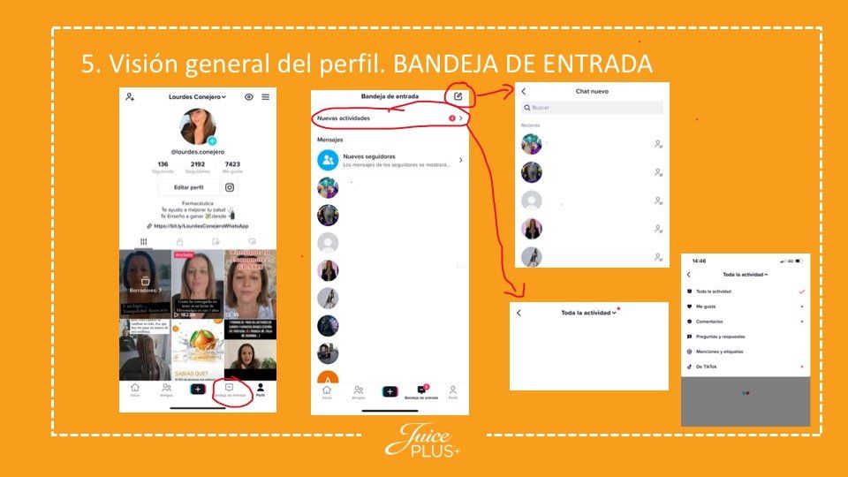
Task: Click the 136 Siguiendo count
Action: [x=163, y=167]
